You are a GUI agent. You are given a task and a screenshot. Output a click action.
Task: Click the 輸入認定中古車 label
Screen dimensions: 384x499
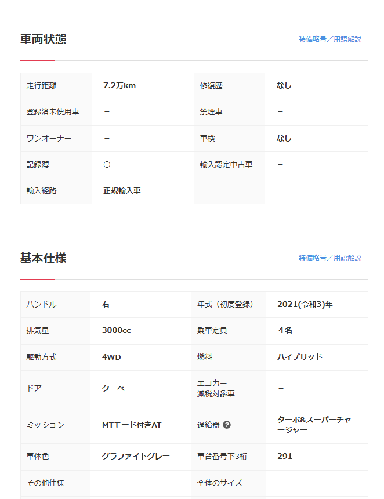226,165
